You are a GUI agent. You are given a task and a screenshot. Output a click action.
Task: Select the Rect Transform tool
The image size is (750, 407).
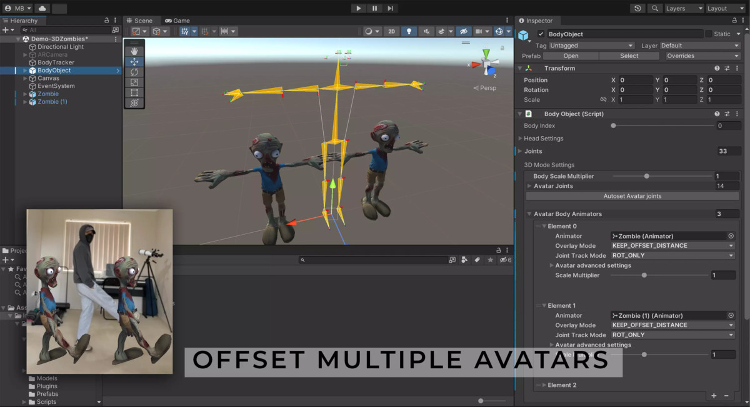point(134,92)
